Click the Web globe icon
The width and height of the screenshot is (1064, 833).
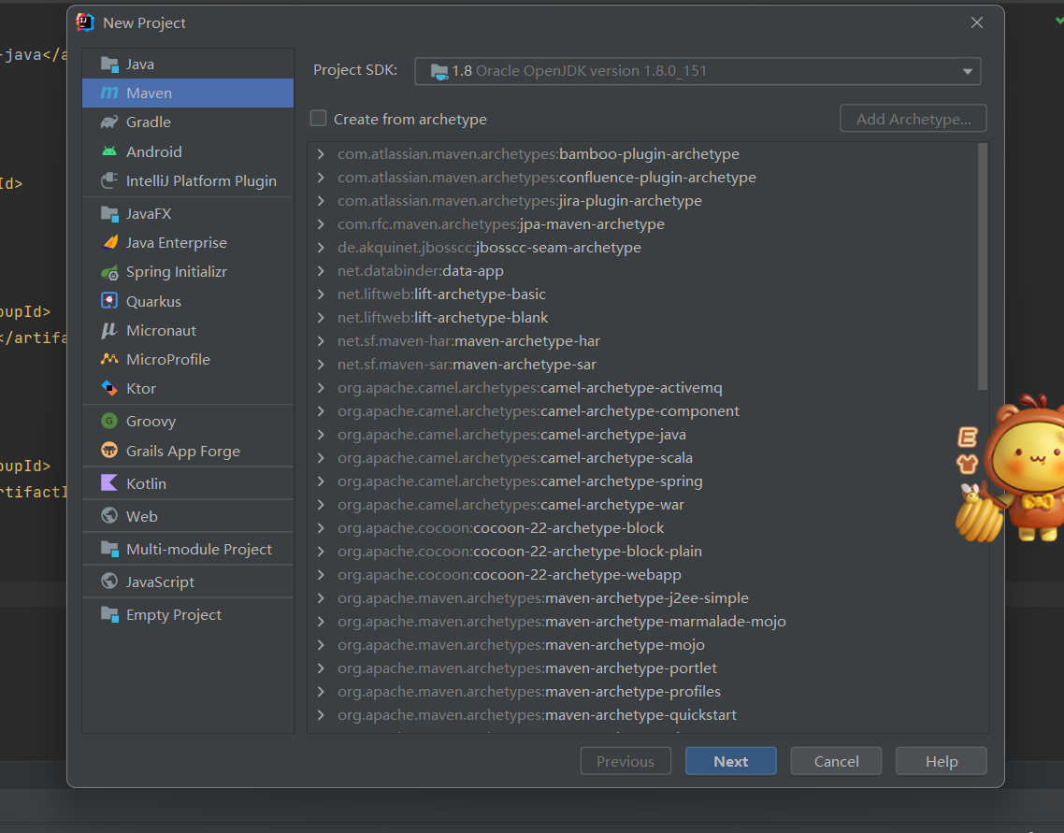109,515
